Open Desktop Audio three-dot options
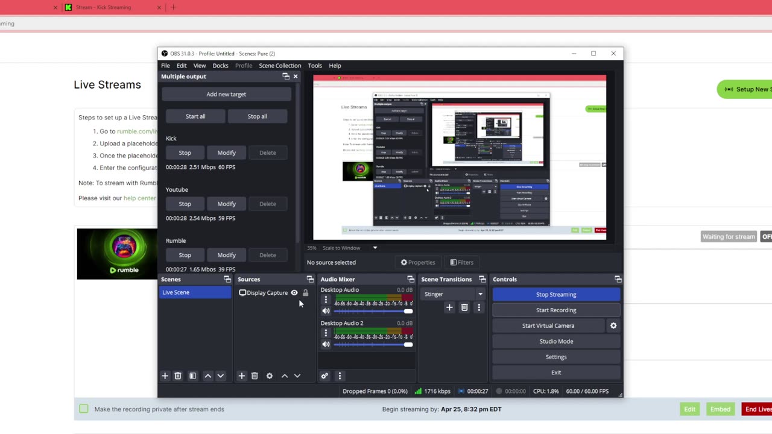772x434 pixels. point(326,300)
